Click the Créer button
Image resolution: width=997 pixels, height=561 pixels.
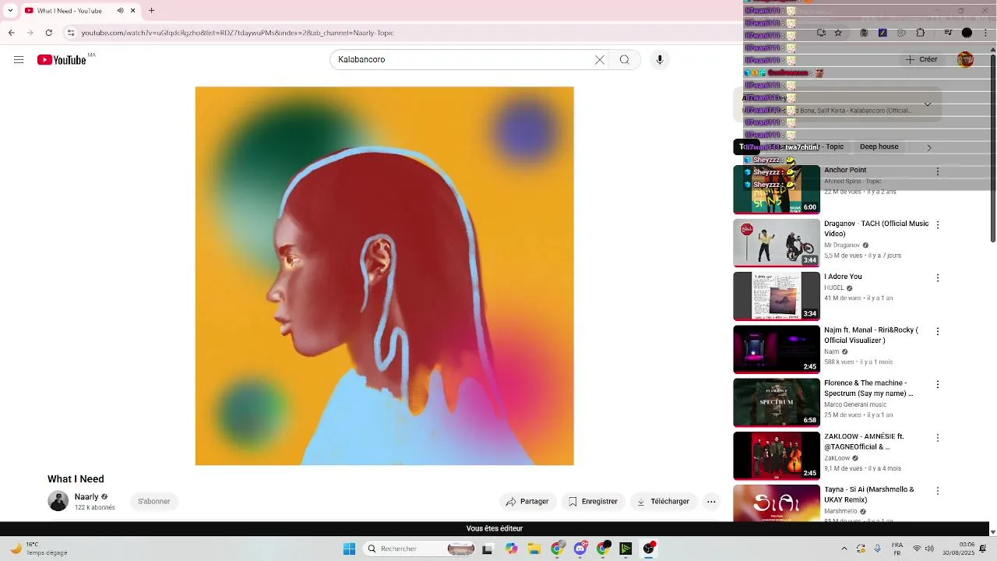tap(921, 59)
